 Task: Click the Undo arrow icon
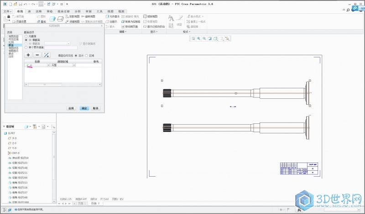(x=26, y=4)
